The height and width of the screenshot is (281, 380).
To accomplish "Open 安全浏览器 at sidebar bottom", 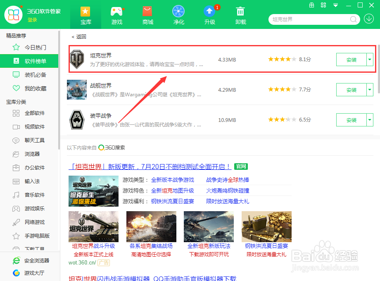I will 31,261.
